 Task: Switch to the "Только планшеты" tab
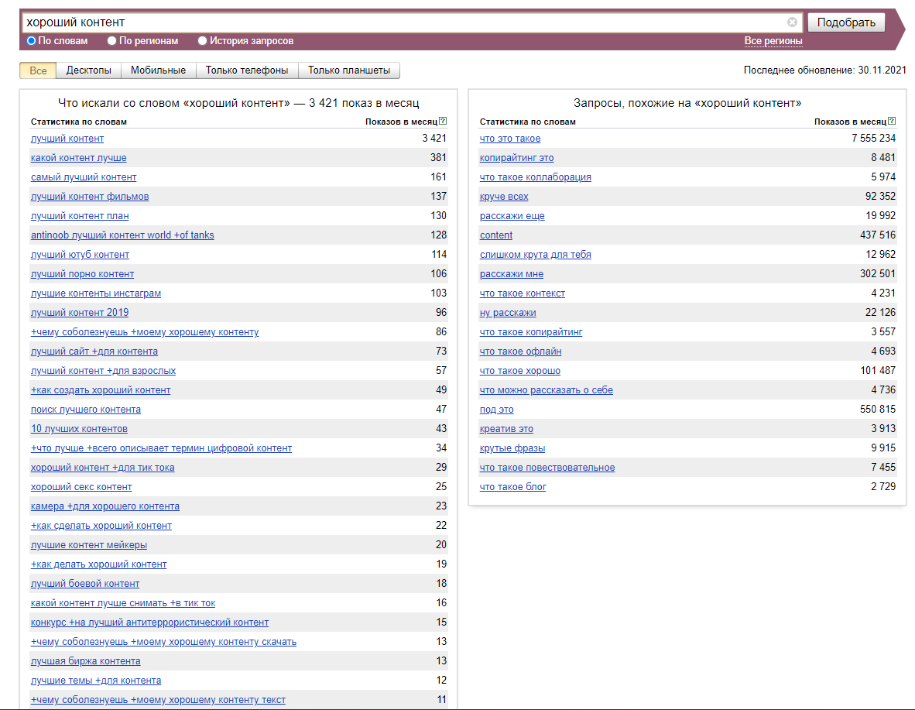(349, 70)
